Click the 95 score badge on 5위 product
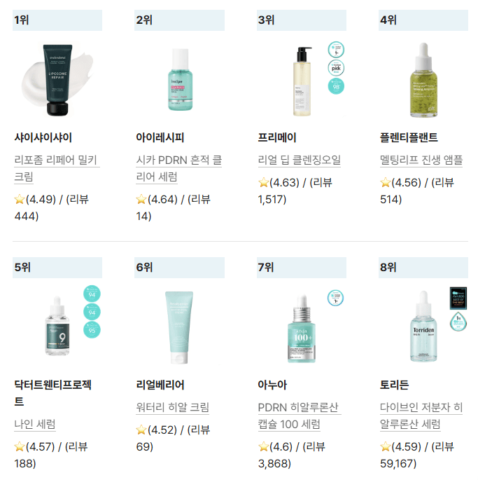 click(92, 330)
